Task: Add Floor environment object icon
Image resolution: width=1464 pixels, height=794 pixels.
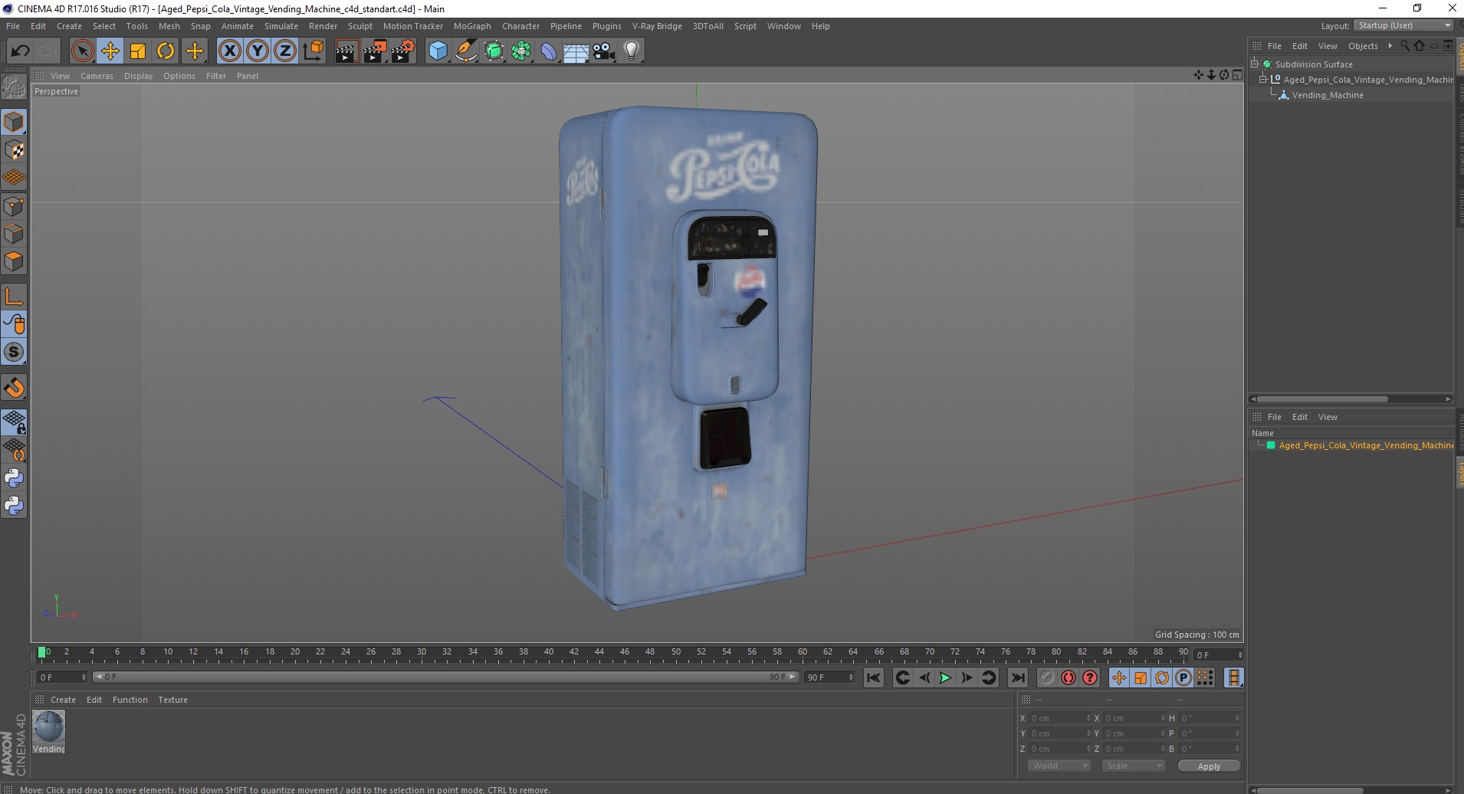Action: point(576,51)
